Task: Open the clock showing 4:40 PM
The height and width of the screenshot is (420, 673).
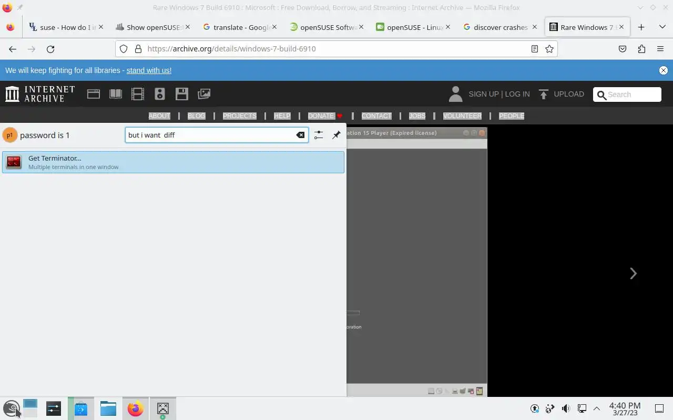Action: [x=625, y=408]
